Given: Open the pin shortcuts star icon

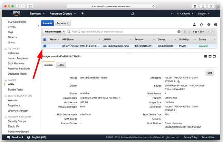Looking at the screenshot, I should 82,13.
